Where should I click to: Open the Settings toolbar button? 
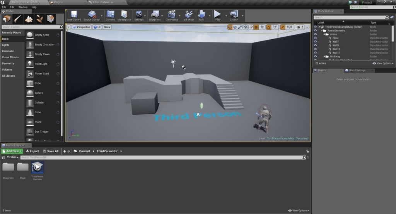[139, 15]
